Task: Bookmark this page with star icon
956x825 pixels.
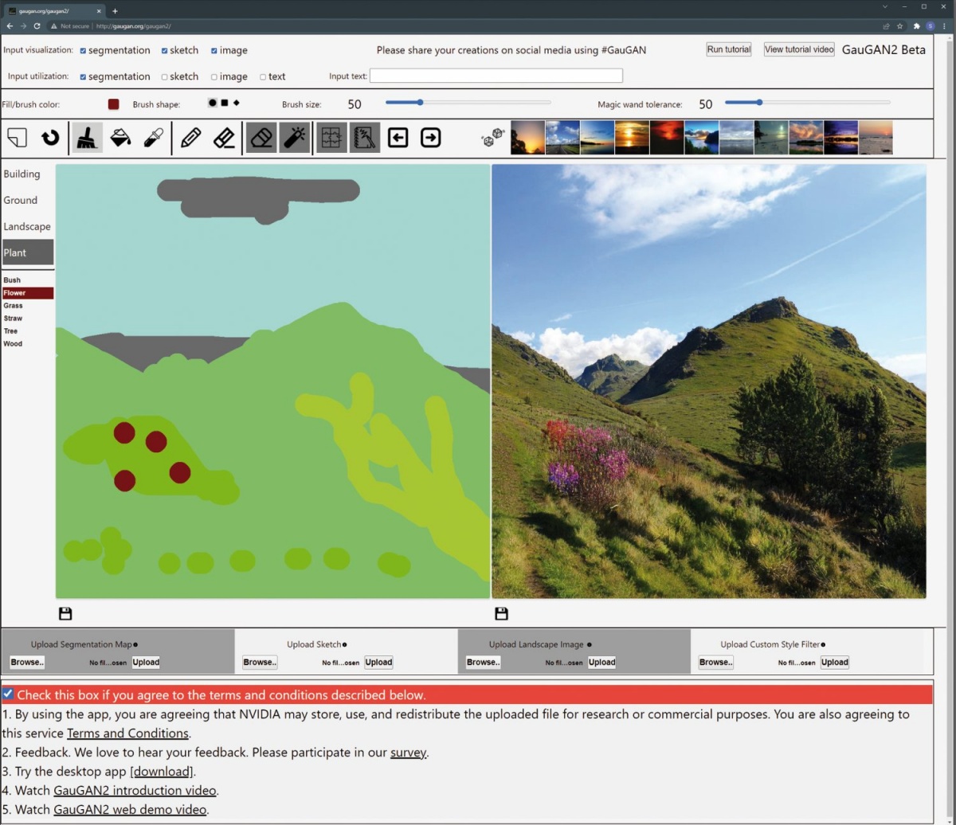Action: pyautogui.click(x=899, y=26)
